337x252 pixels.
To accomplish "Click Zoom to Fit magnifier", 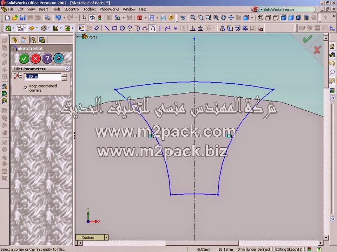I will [193, 18].
